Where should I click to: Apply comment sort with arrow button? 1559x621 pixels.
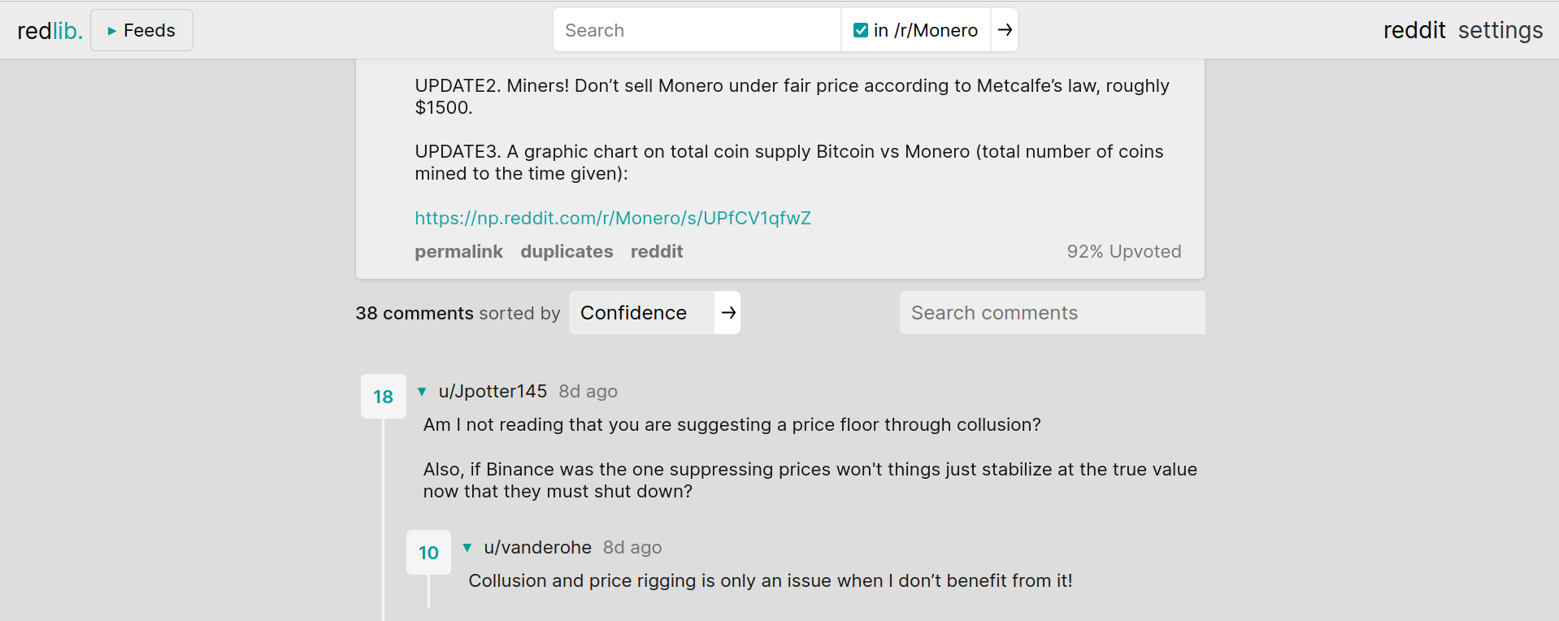[728, 313]
